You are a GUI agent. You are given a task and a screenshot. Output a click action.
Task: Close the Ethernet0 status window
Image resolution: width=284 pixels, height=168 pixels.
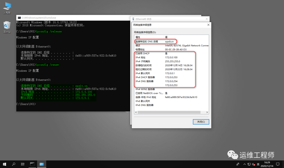207,19
